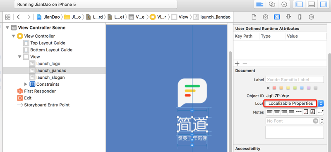The width and height of the screenshot is (331, 152).
Task: Select launch_jiandao breadcrumb
Action: coord(212,17)
